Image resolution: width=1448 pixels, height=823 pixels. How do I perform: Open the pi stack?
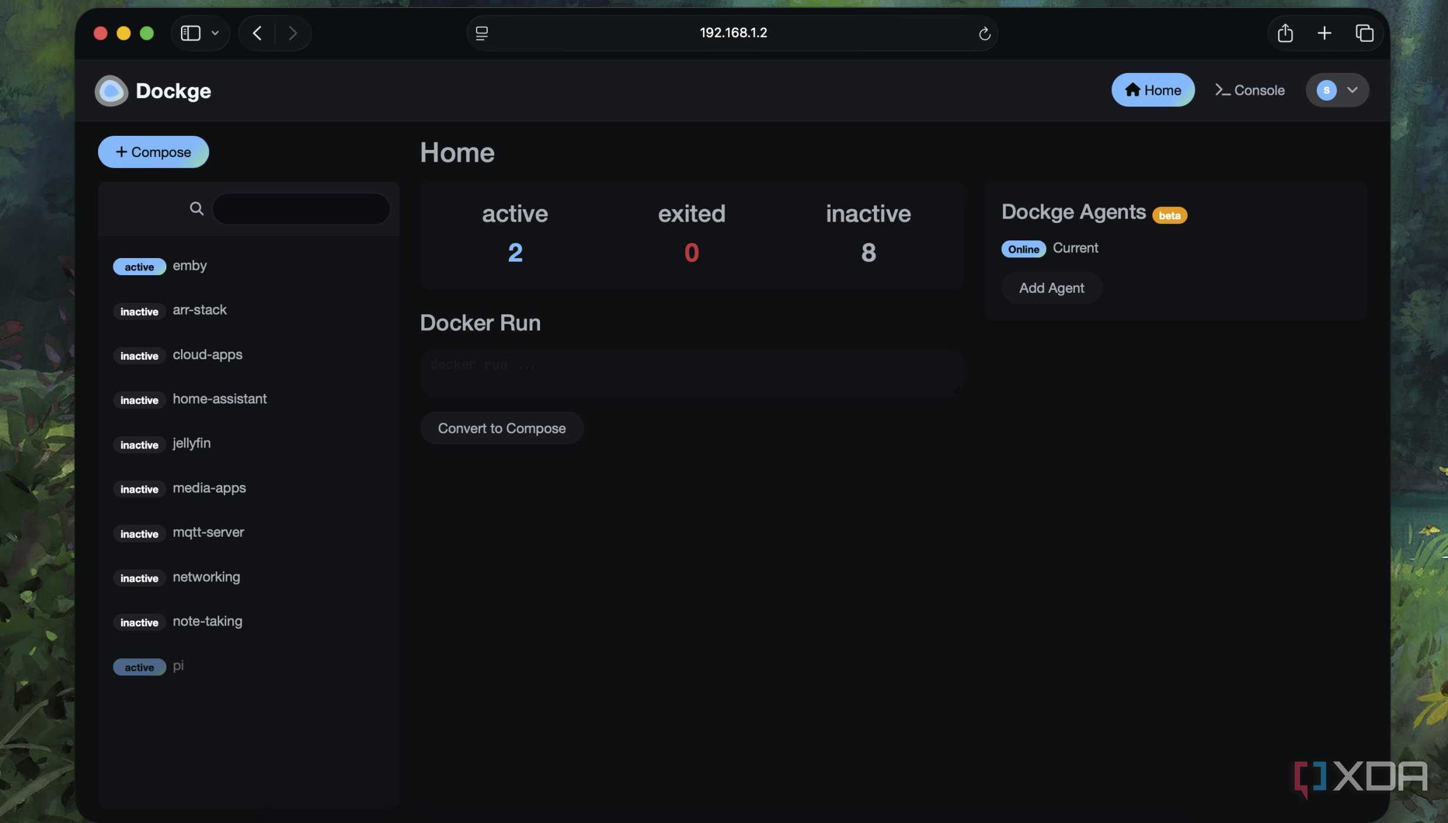click(x=249, y=666)
